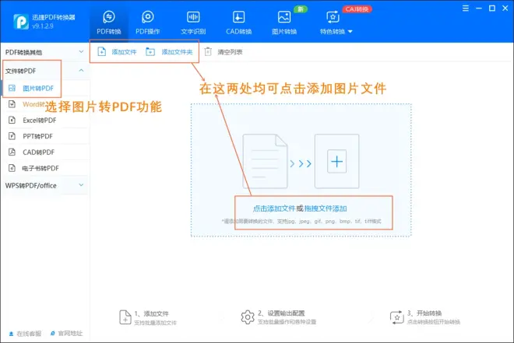
Task: Switch to CAD转换 tab
Action: pos(238,23)
